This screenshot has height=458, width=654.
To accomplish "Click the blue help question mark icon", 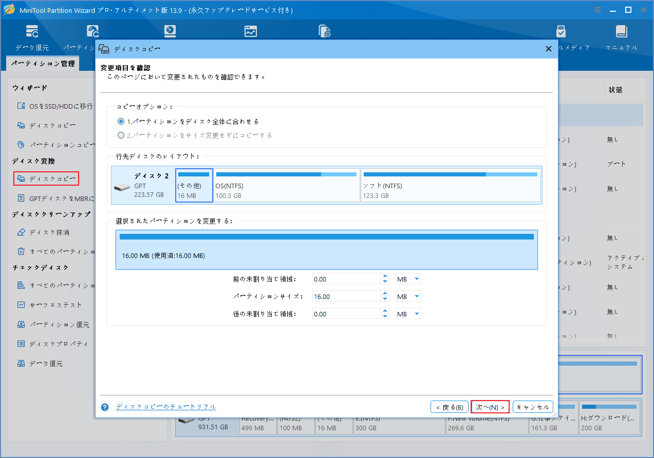I will (x=105, y=407).
